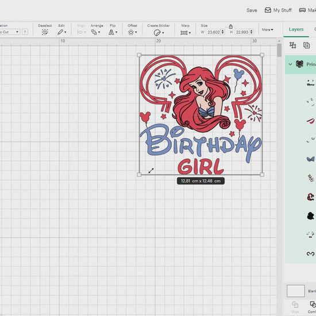The height and width of the screenshot is (316, 316).
Task: Select the Birthday Girl Ariel design
Action: pos(201,115)
